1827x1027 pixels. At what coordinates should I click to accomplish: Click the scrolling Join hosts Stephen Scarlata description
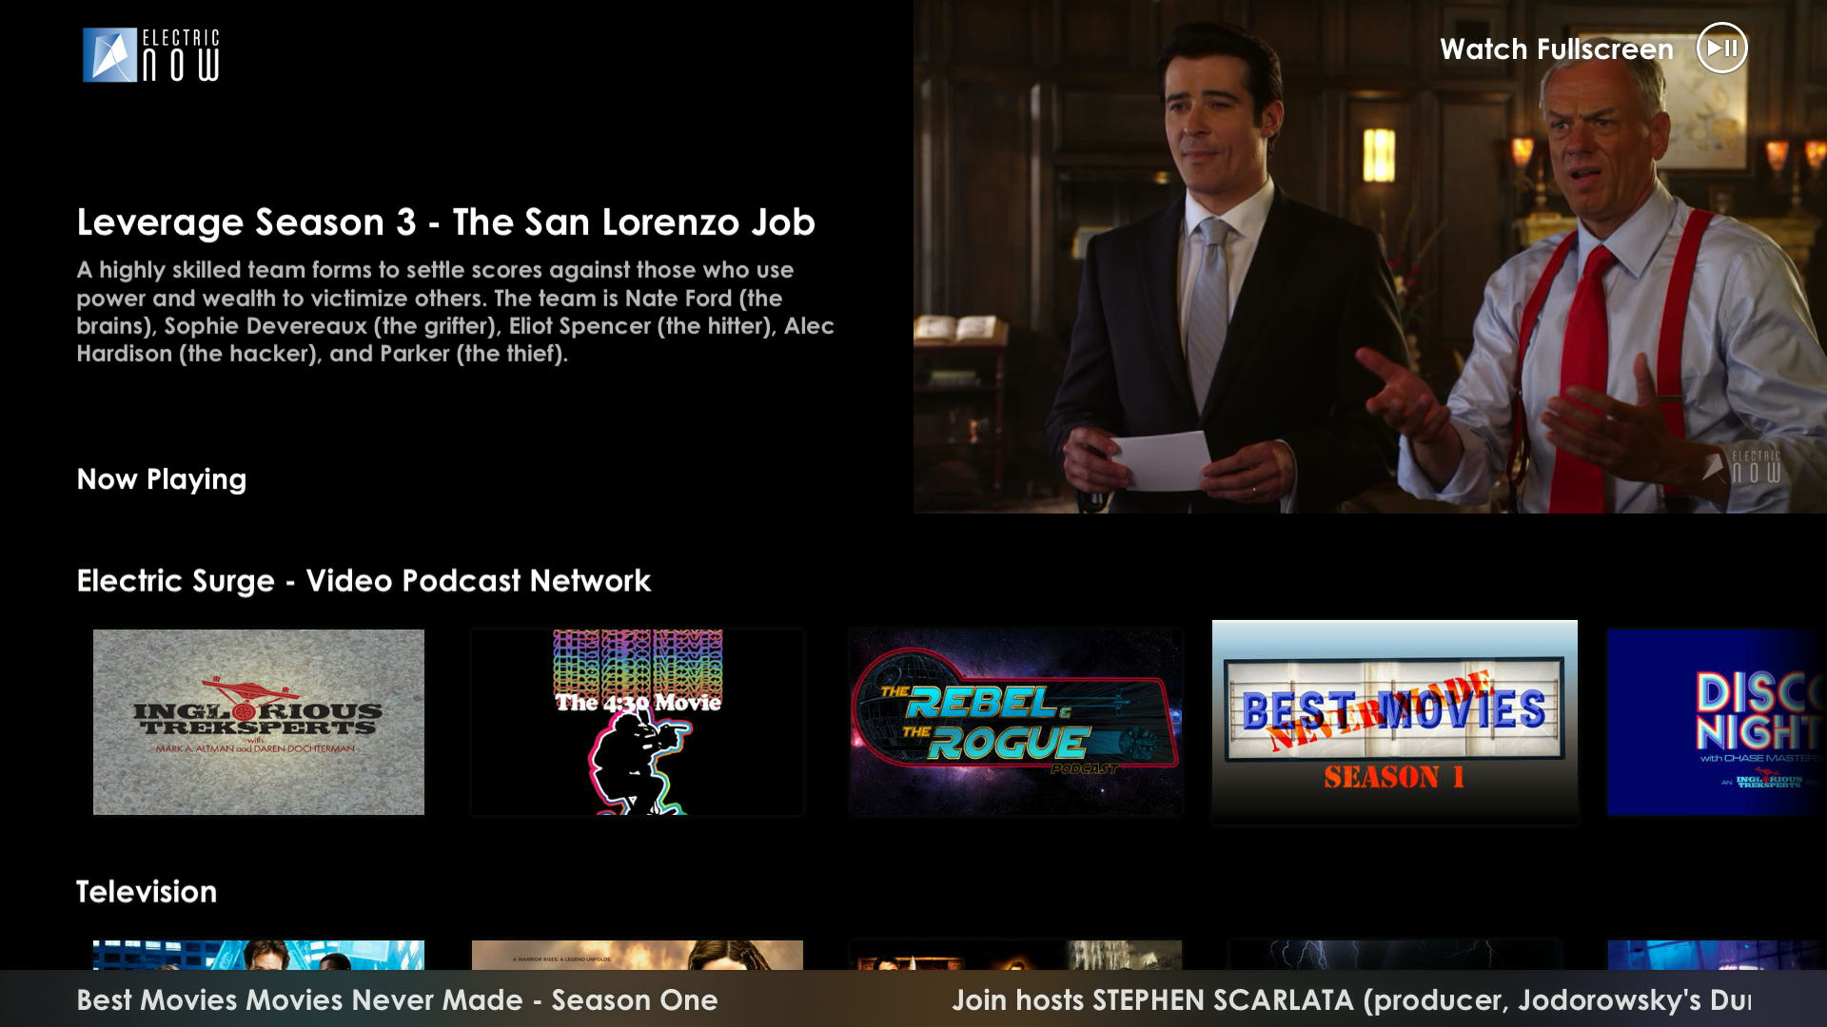tap(1351, 1000)
